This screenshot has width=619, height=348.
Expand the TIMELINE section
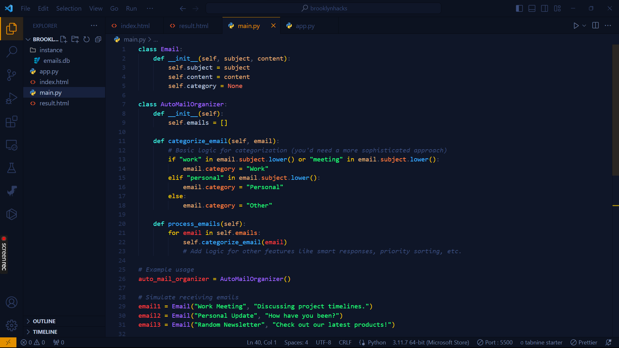click(45, 332)
